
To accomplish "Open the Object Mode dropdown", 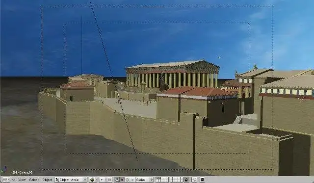I will pyautogui.click(x=71, y=180).
